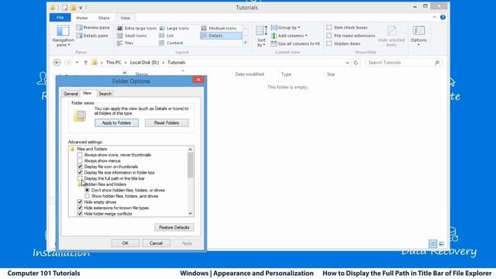Uncheck Hide folder merge conflicts

coord(80,214)
